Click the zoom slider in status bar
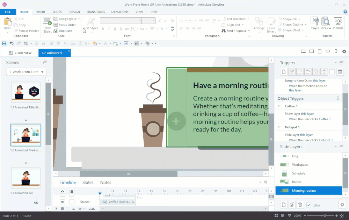The height and width of the screenshot is (220, 349). [325, 216]
